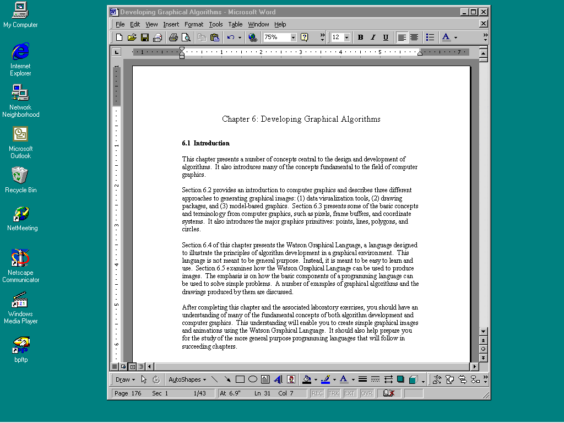Insert Hyperlink using the globe icon
564x423 pixels.
pos(252,37)
